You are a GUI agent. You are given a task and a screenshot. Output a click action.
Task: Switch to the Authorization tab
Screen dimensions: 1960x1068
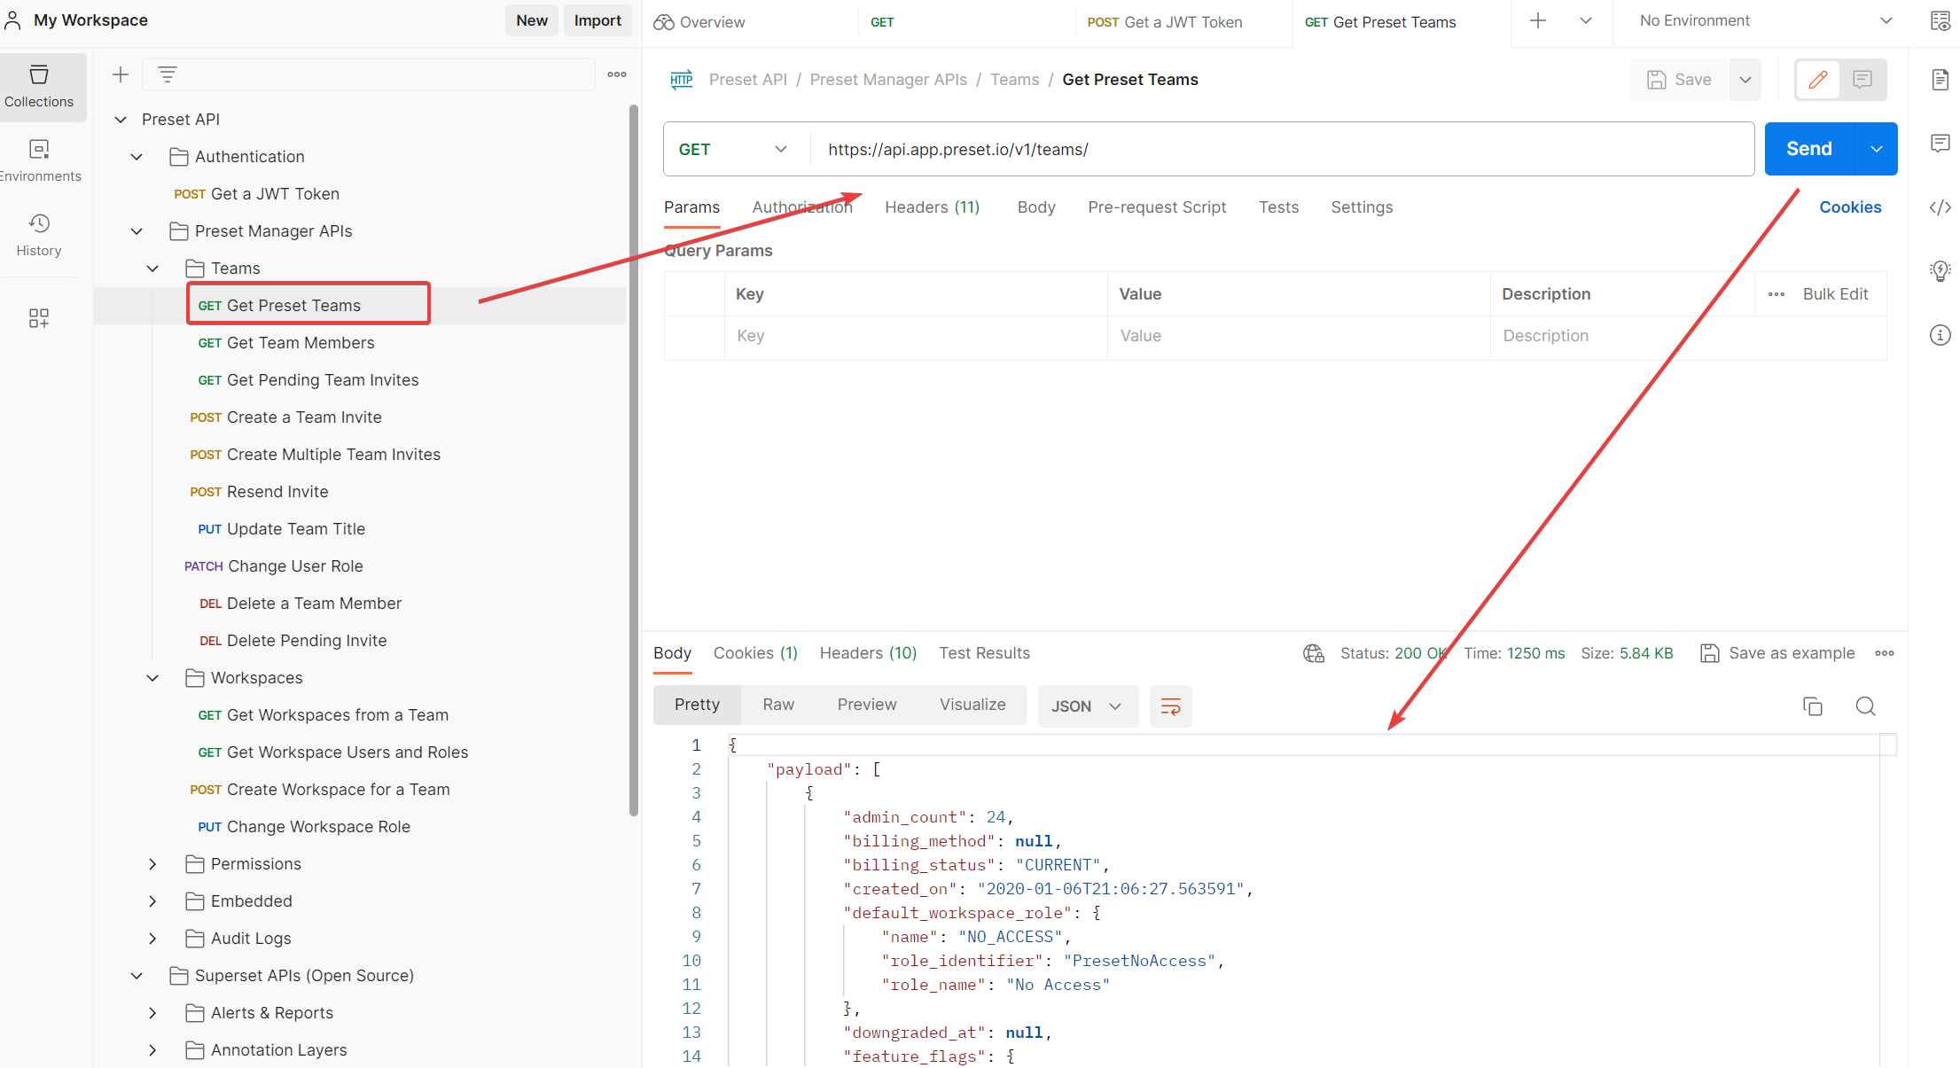coord(801,207)
